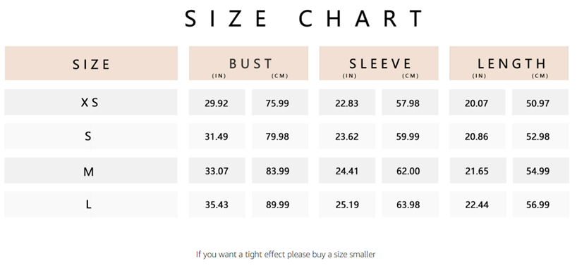Screen dimensions: 577x268
Task: Click the 29.92 bust inches cell
Action: point(217,103)
